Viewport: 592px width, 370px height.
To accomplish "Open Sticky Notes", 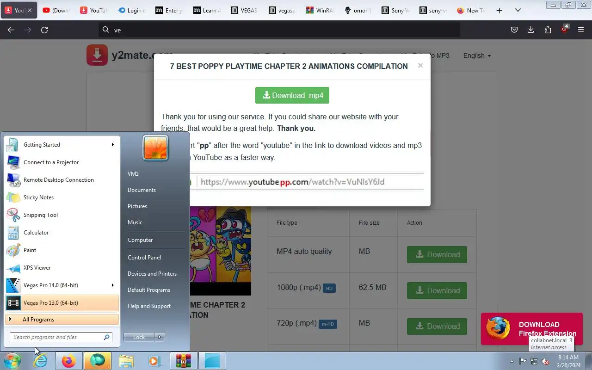I will coord(62,197).
